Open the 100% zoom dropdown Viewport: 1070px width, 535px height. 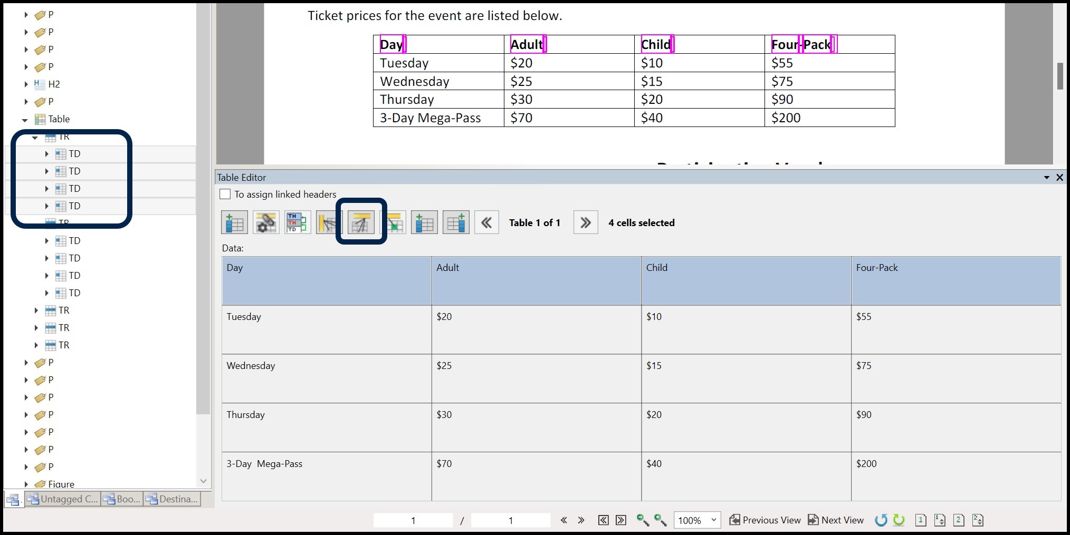coord(713,520)
